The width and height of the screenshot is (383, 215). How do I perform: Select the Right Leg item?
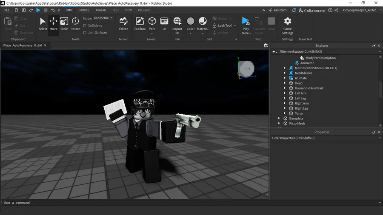point(301,108)
